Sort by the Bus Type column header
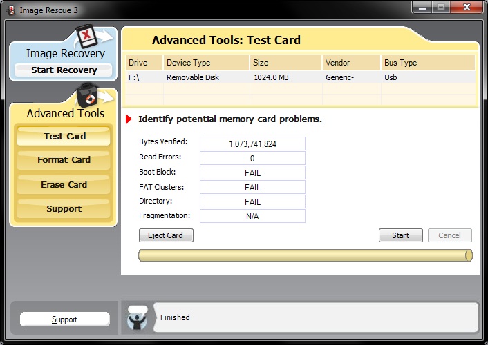 coord(428,63)
